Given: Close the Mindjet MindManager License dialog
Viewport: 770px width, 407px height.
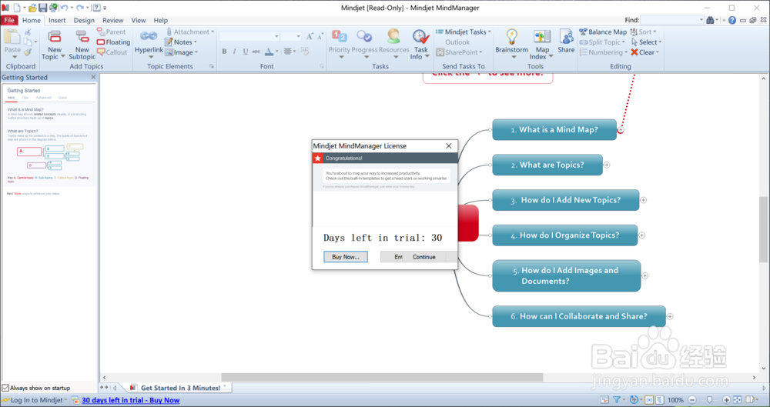Looking at the screenshot, I should coord(448,146).
